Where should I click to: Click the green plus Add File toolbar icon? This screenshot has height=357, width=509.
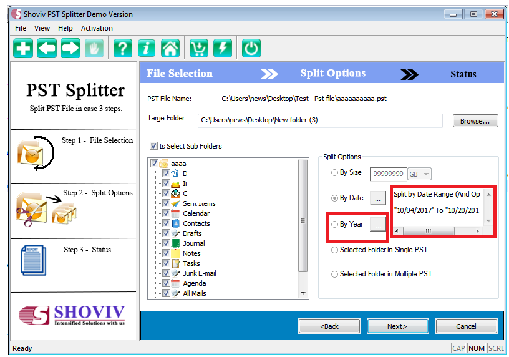point(23,49)
